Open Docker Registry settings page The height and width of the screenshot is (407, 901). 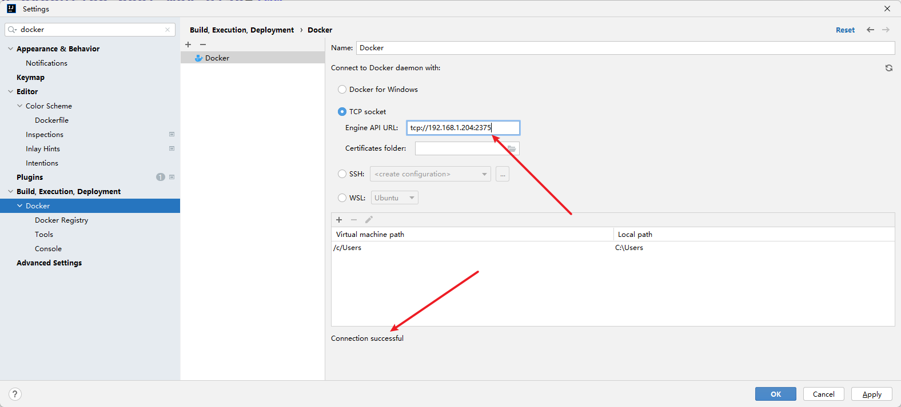[x=61, y=220]
